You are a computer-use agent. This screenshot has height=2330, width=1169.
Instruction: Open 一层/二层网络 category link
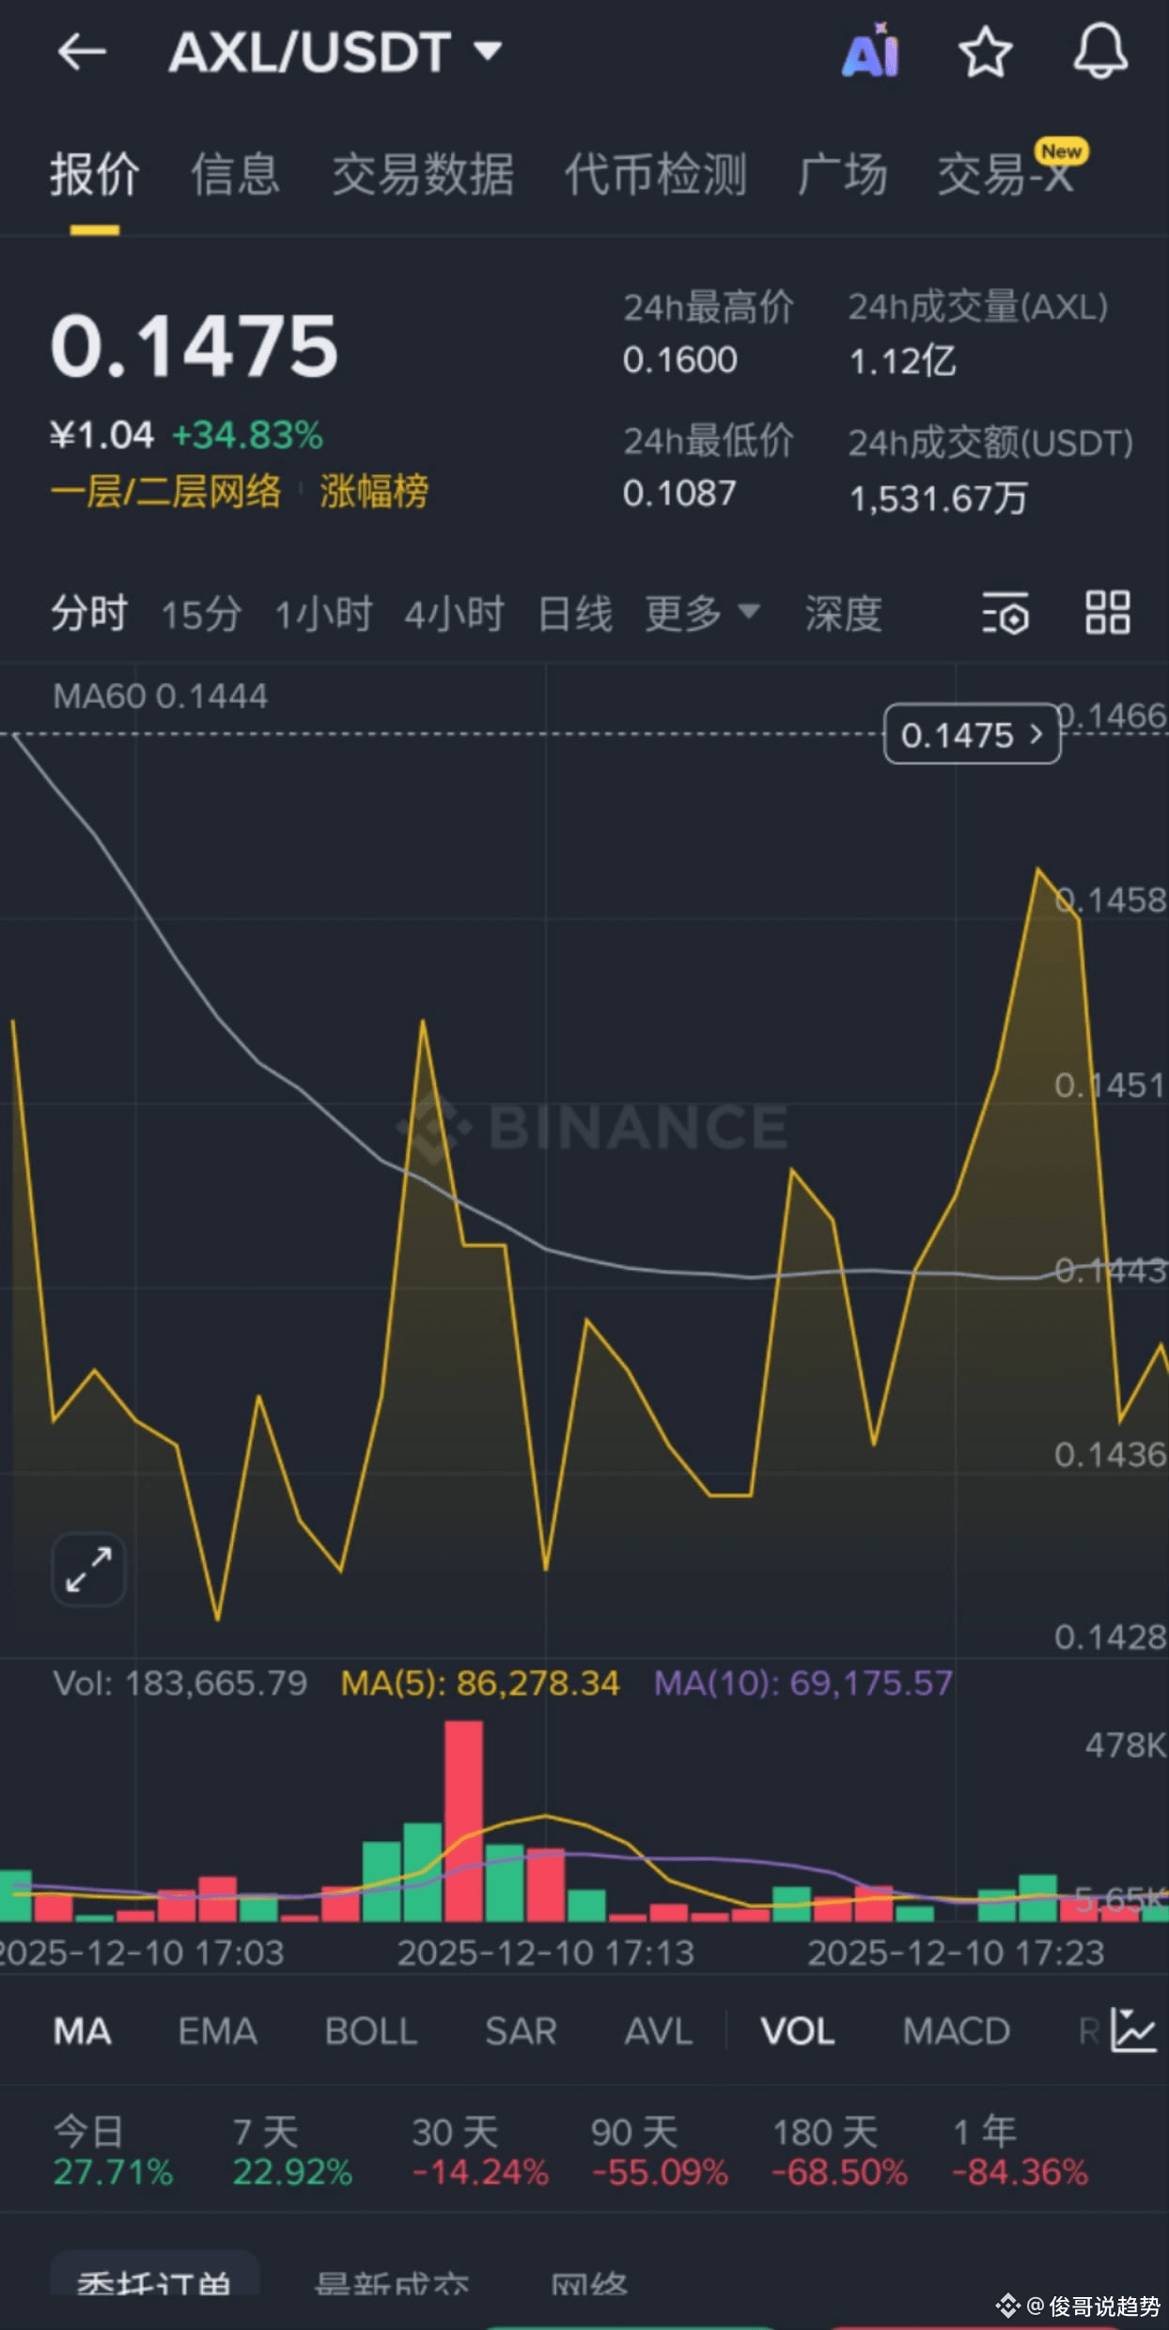[x=165, y=491]
